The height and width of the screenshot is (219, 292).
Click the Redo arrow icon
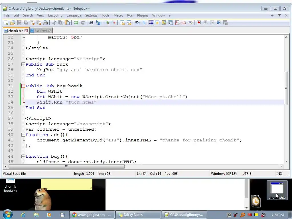click(82, 23)
